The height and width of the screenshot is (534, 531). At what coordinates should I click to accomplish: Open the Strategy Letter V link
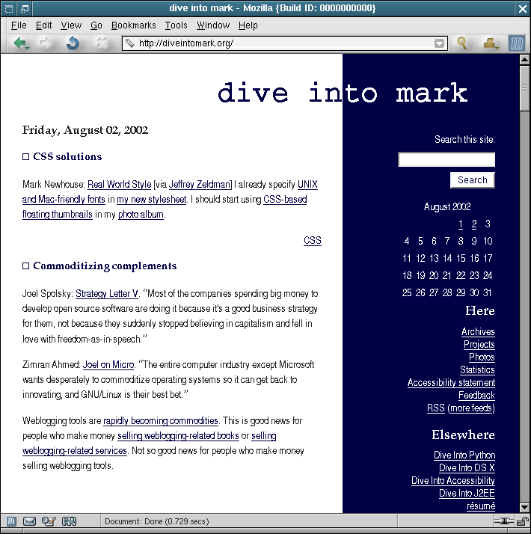(x=107, y=294)
